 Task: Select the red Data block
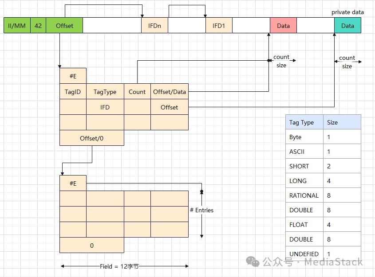284,25
